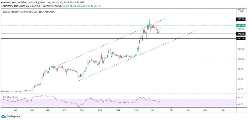Click the latest green candlestick
The width and height of the screenshot is (248, 120).
[x=160, y=27]
